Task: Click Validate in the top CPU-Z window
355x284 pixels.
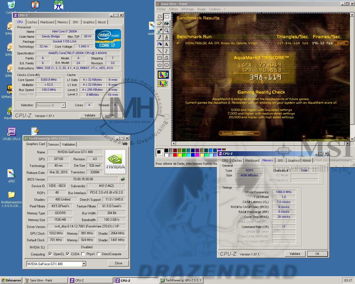Action: pos(90,115)
